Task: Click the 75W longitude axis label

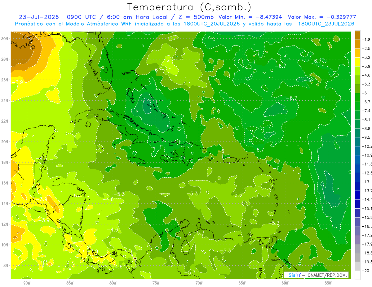Action: tap(156, 283)
